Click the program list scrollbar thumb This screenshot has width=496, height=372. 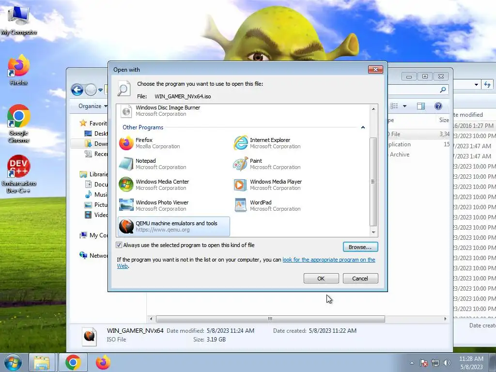(373, 182)
